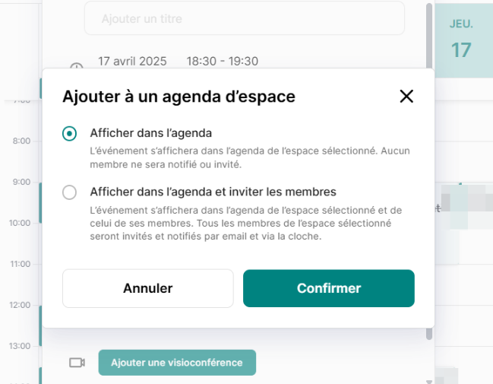Focus the 'Ajouter un titre' field

point(245,18)
